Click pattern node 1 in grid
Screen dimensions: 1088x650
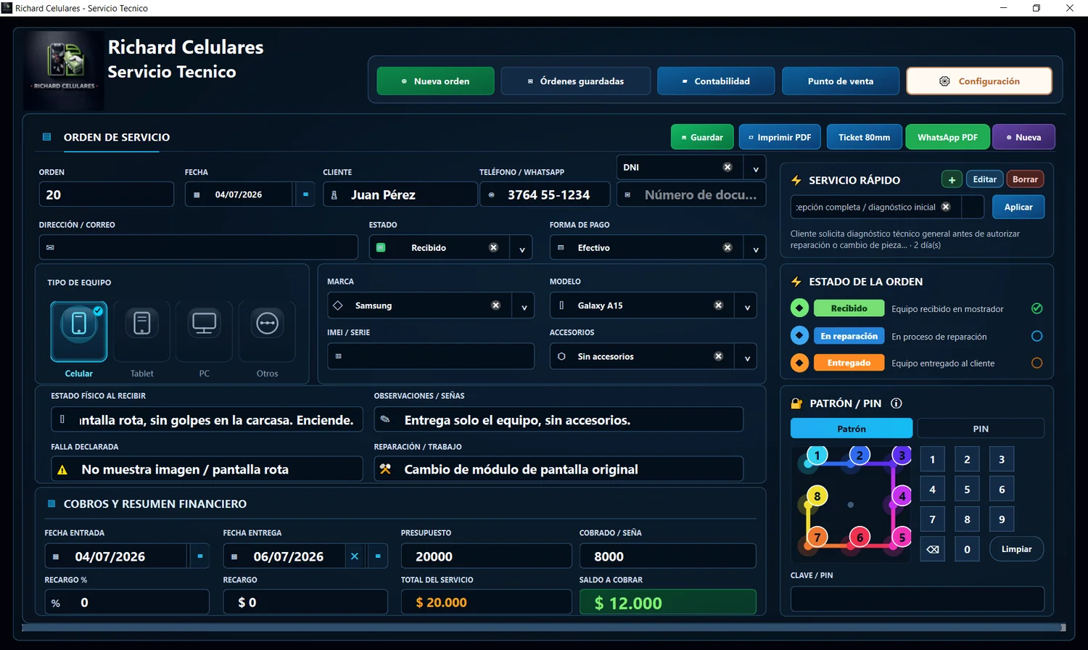point(817,456)
